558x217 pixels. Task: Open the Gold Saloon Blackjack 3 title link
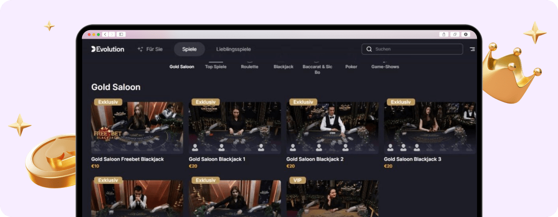coord(412,159)
